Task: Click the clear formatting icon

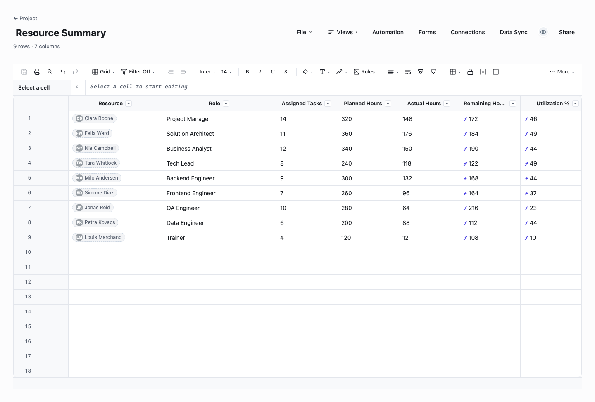Action: tap(421, 72)
